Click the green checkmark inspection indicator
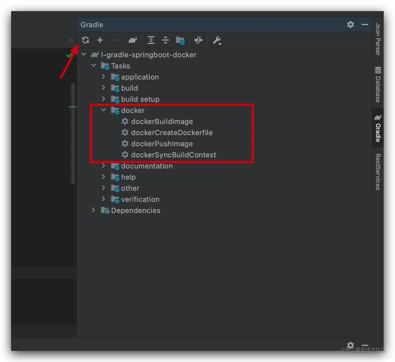Image resolution: width=395 pixels, height=362 pixels. [69, 55]
